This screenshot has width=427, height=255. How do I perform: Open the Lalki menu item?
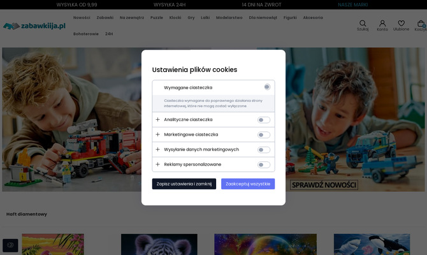pos(205,18)
